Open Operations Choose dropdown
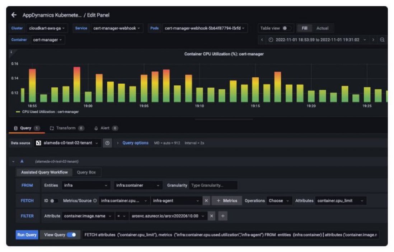 (x=279, y=200)
